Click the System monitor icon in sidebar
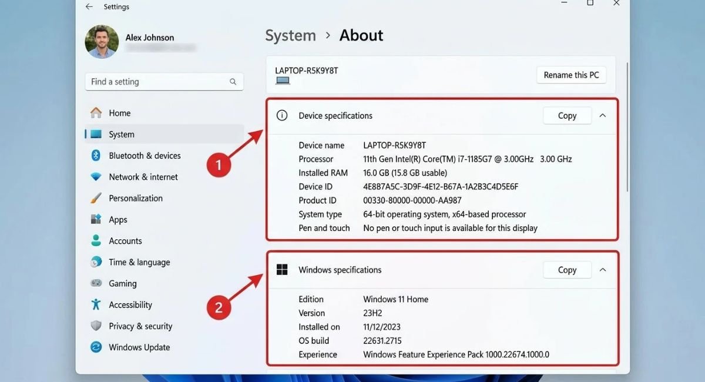 96,134
